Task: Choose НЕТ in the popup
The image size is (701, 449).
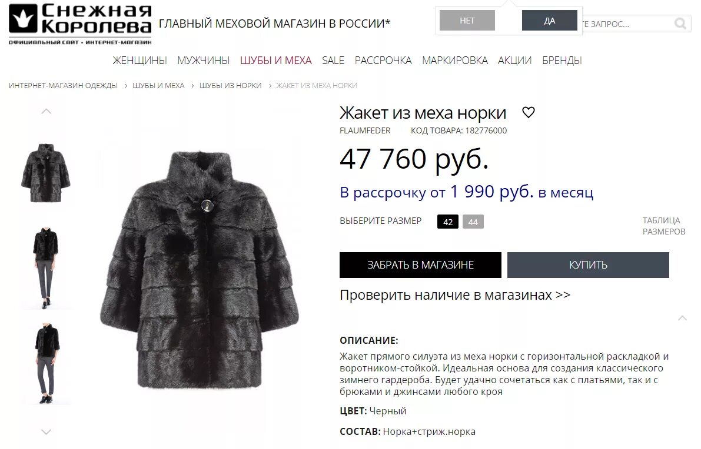Action: [x=467, y=21]
